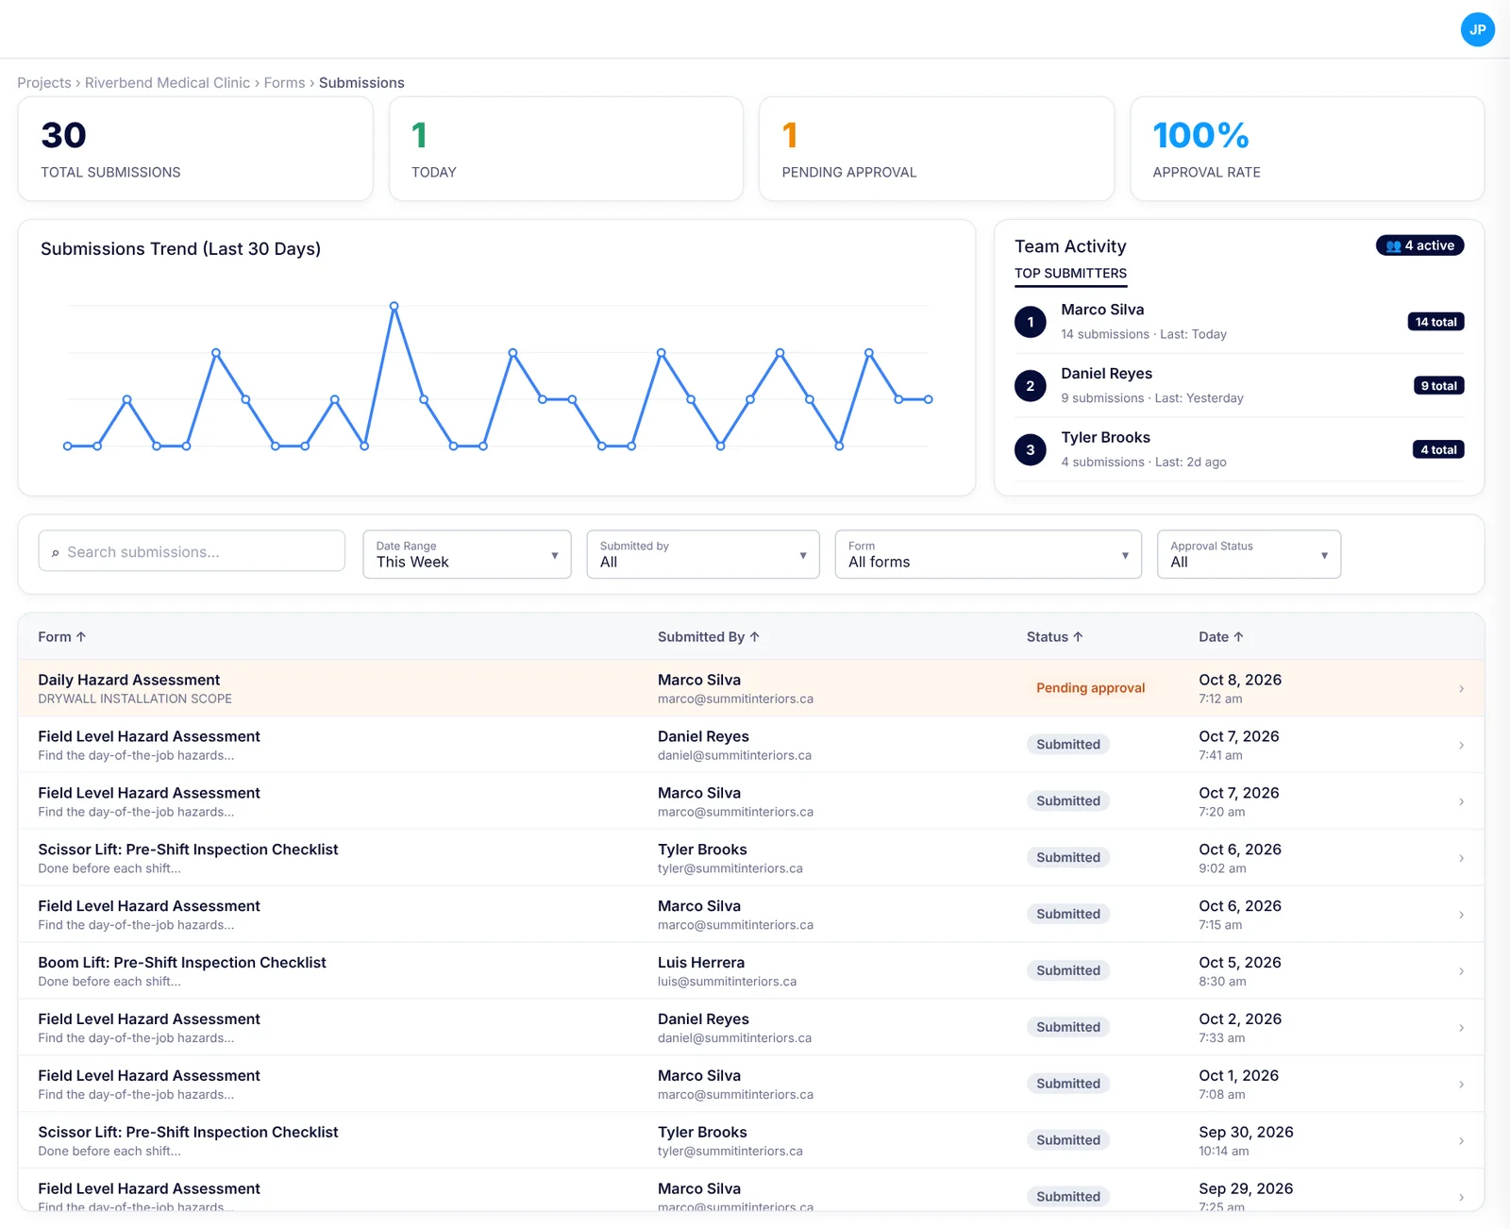The height and width of the screenshot is (1229, 1510).
Task: Click chevron on Oct 6 7:15 am row
Action: (x=1461, y=915)
